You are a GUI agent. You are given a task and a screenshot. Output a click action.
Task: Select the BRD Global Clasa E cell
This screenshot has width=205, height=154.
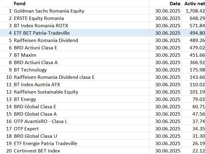81,106
